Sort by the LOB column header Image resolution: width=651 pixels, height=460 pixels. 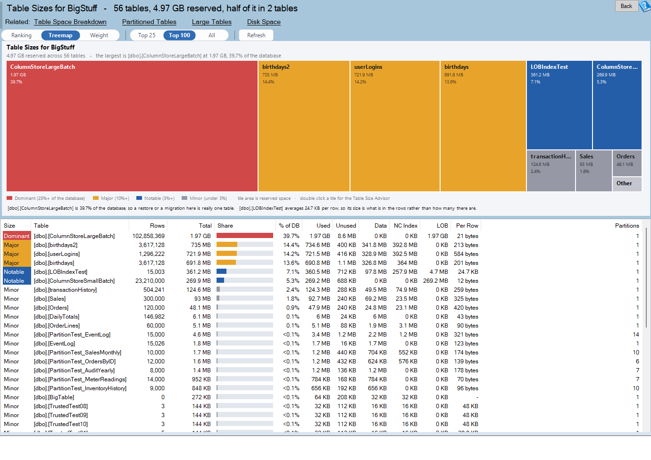pos(435,226)
